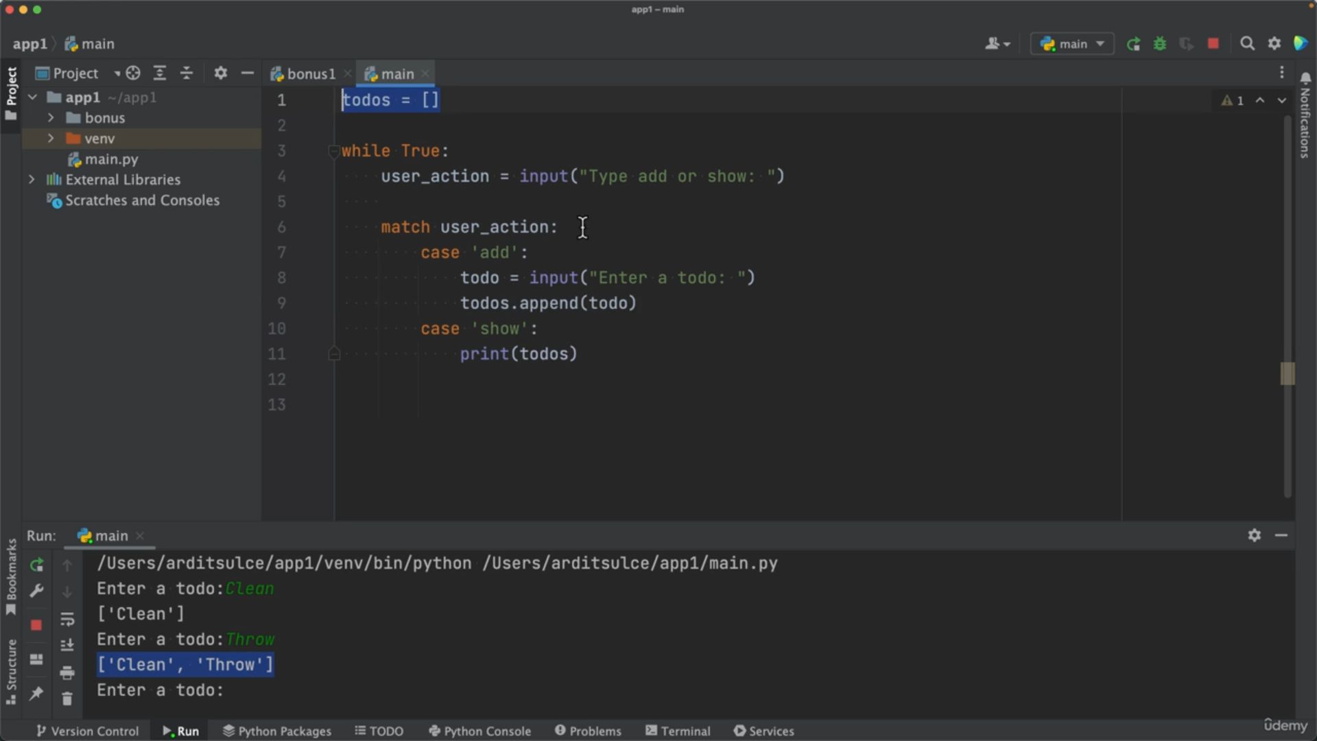Stop the running process in top toolbar
1317x741 pixels.
(x=1213, y=44)
